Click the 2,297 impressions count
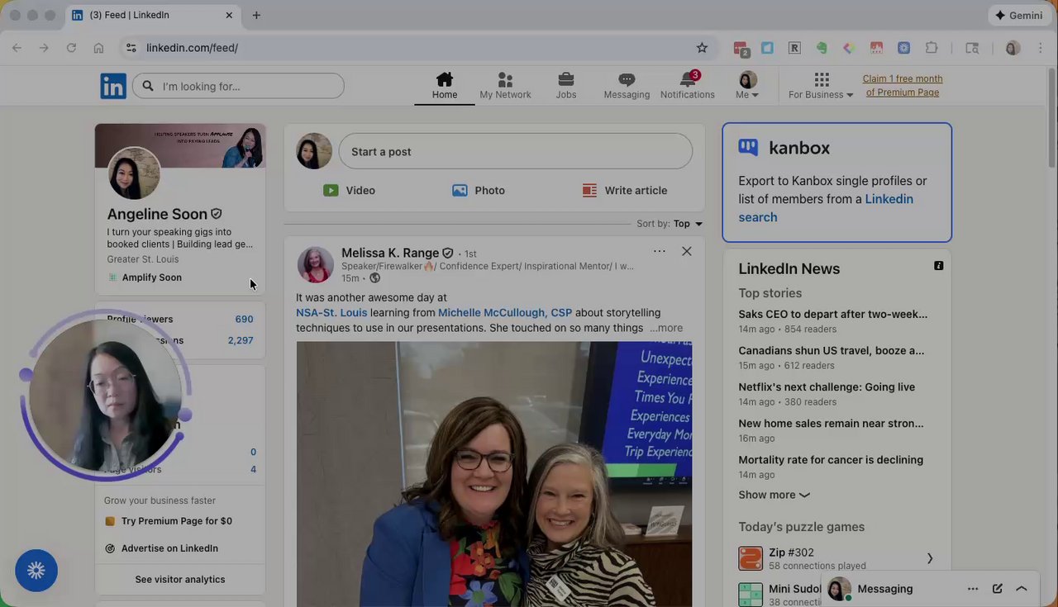The width and height of the screenshot is (1058, 607). pos(241,341)
